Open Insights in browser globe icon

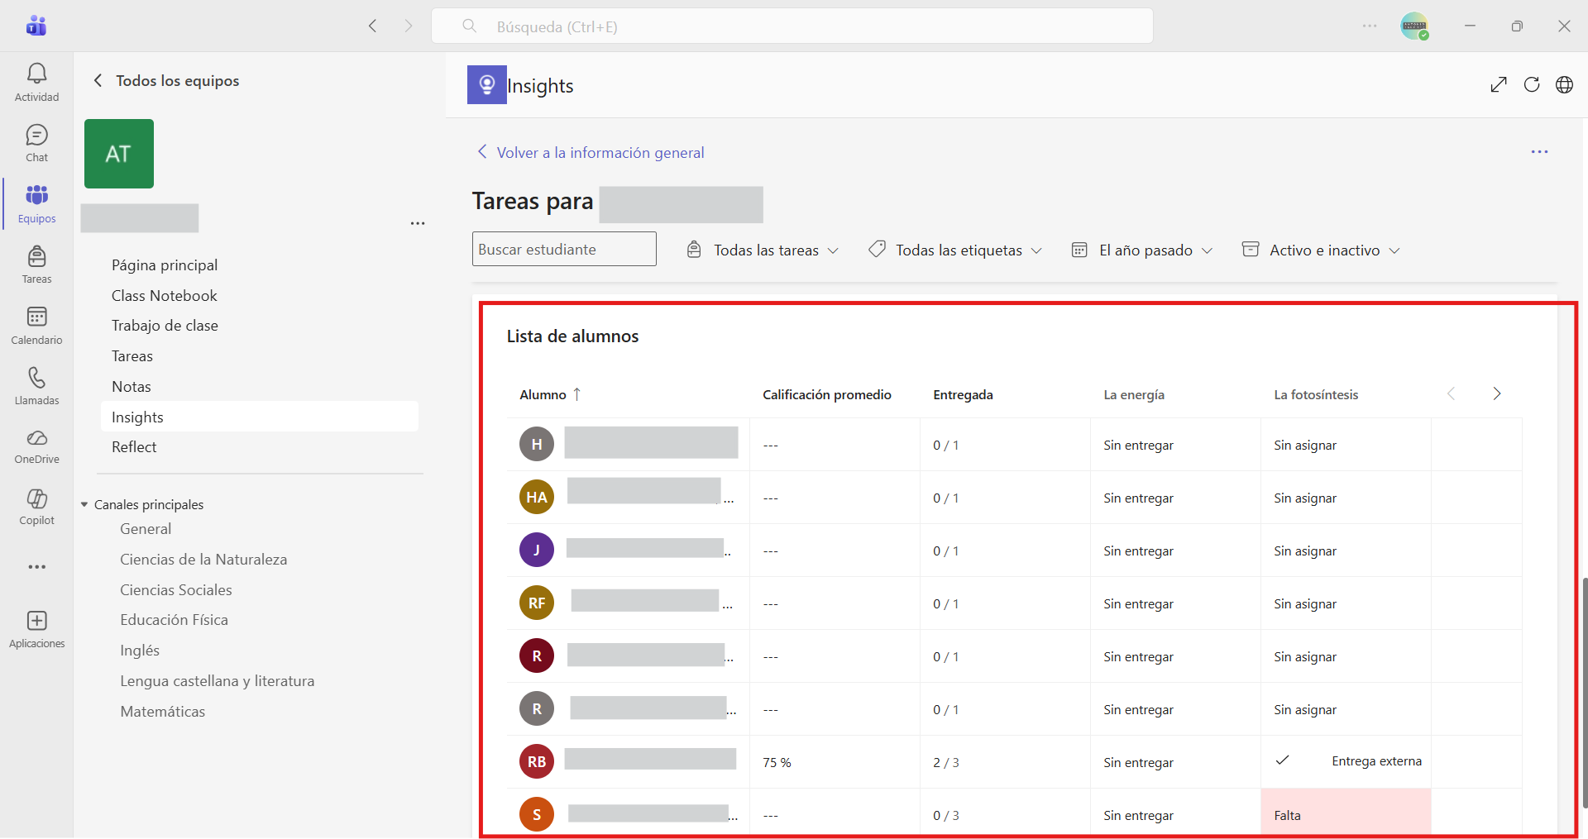[x=1564, y=84]
